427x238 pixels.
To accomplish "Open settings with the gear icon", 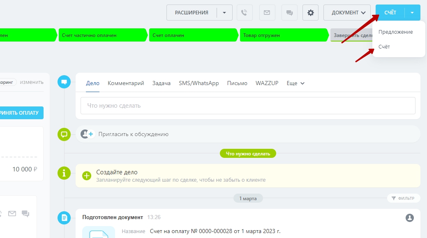I will [x=311, y=13].
